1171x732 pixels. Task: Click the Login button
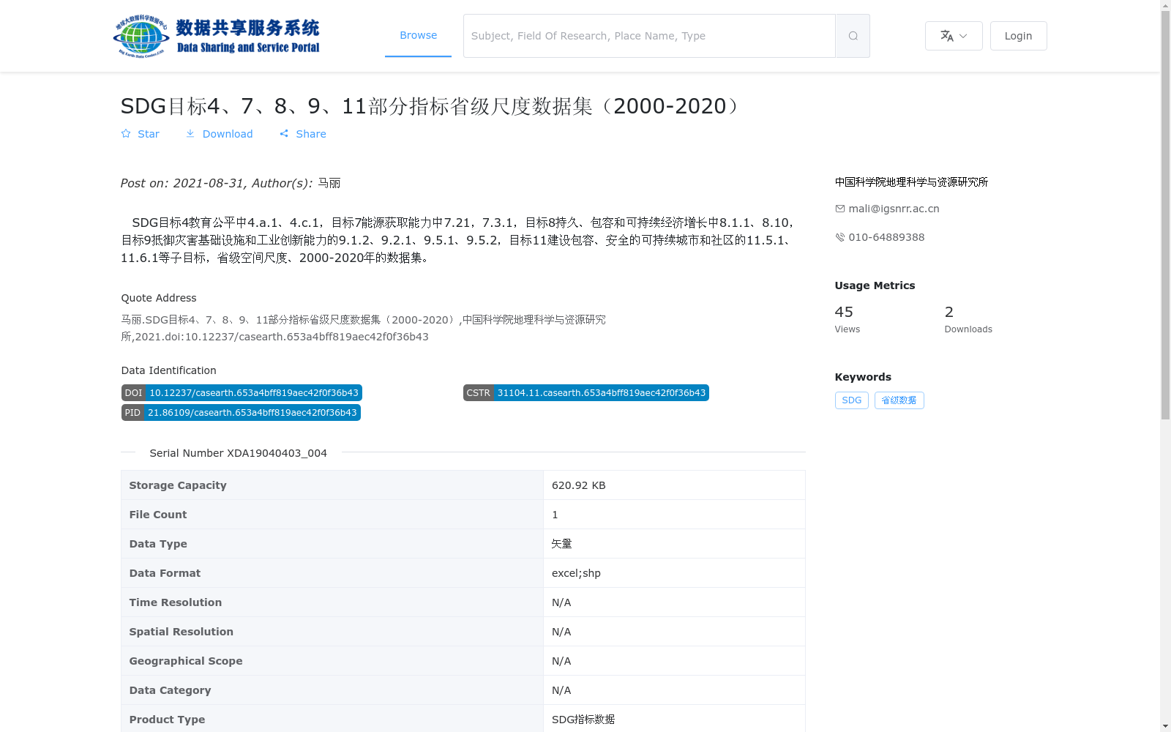pyautogui.click(x=1018, y=35)
